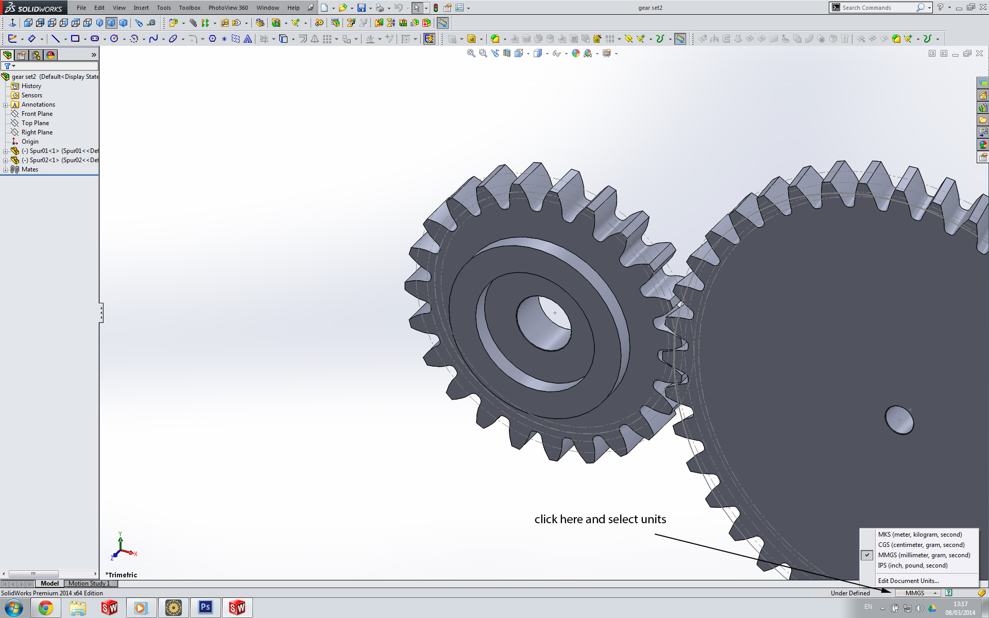Toggle the Shaded With Edges display cube
Viewport: 989px width, 618px height.
[x=111, y=23]
